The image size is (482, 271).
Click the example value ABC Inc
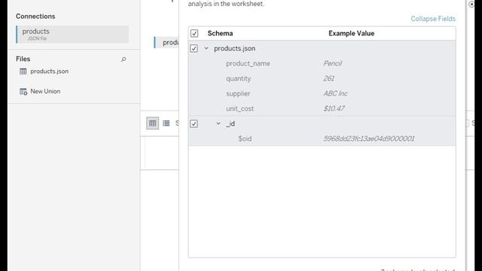335,93
